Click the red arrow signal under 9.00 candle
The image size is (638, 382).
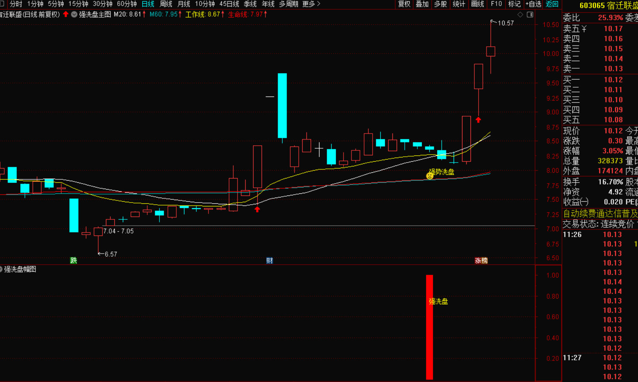pyautogui.click(x=478, y=120)
